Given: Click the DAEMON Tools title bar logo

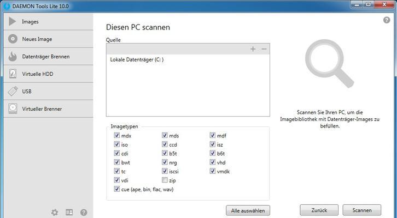Looking at the screenshot, I should coord(7,6).
